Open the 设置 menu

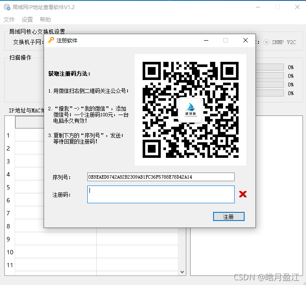pos(27,19)
